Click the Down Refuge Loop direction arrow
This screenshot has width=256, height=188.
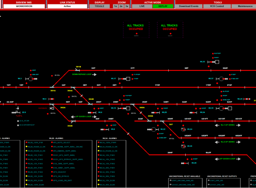(x=94, y=75)
